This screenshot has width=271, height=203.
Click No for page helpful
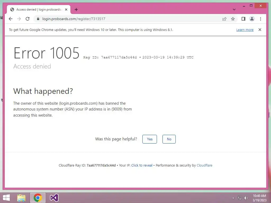169,139
